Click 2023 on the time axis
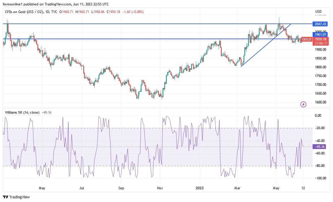 click(x=200, y=188)
